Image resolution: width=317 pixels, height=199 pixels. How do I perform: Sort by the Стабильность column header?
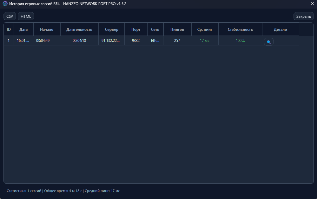240,30
